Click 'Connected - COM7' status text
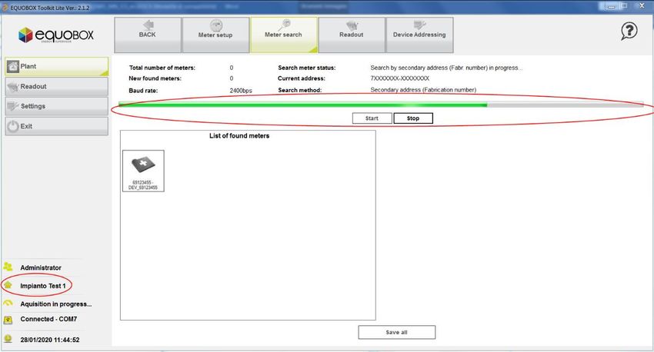Viewport: 654px width, 352px height. click(48, 319)
